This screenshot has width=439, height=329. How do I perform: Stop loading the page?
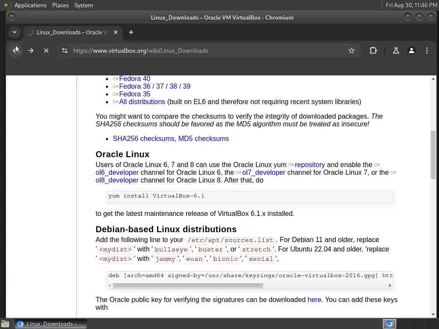(x=46, y=51)
